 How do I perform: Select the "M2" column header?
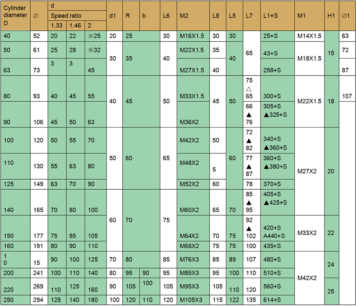pyautogui.click(x=193, y=16)
